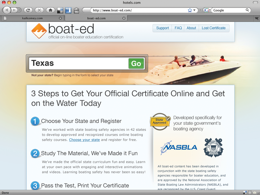Open the blue bookmark sidebar toolbar icon

pos(68,10)
